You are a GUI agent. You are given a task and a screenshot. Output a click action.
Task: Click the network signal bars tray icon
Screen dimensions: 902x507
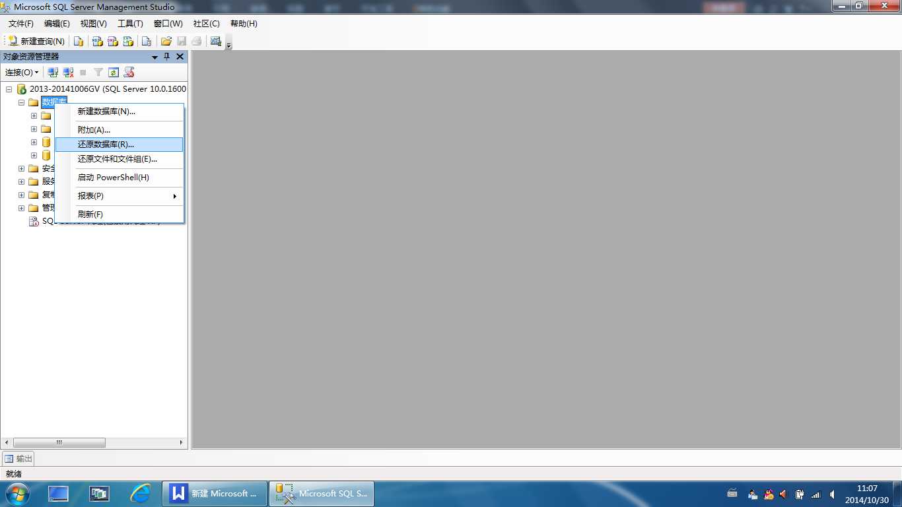(815, 494)
